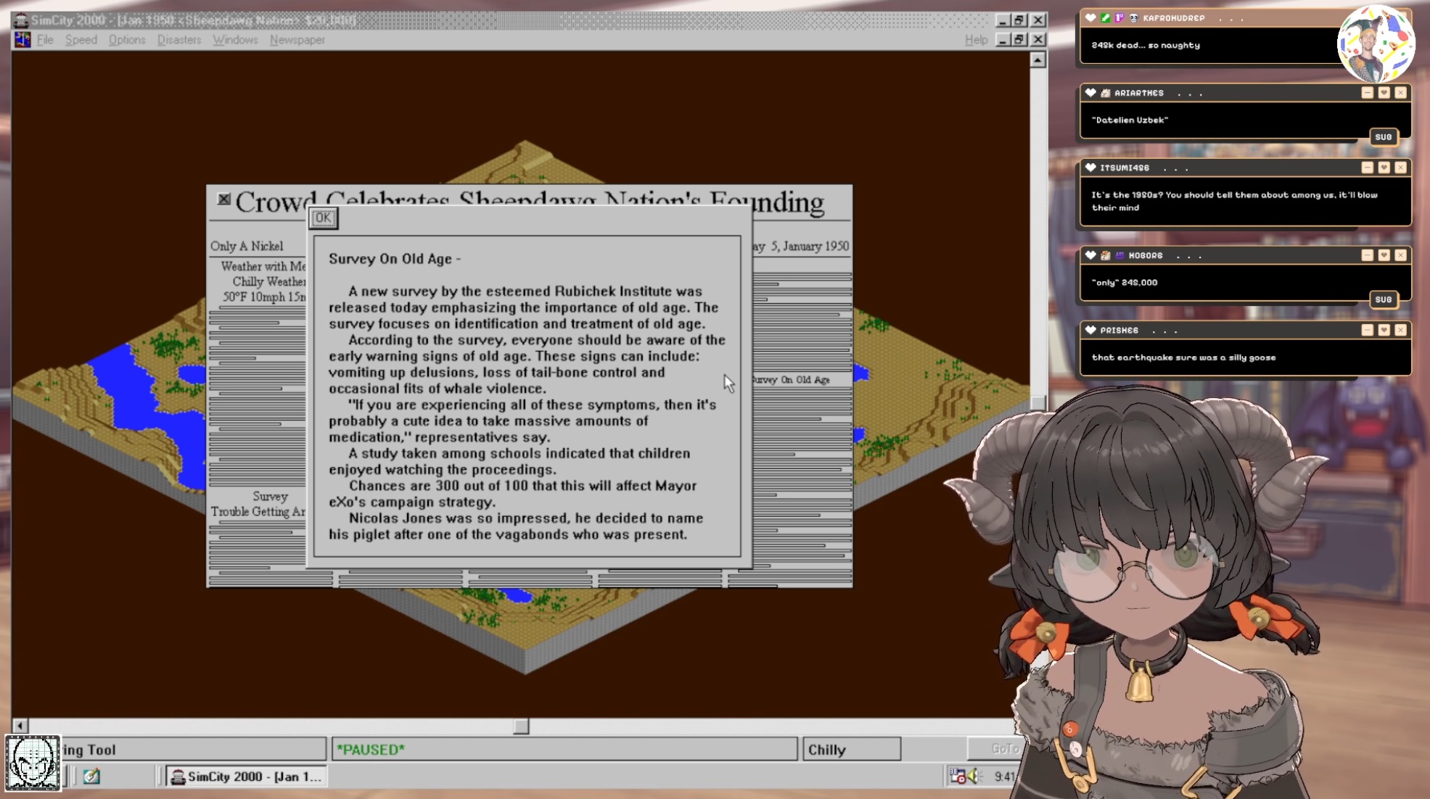
Task: Click the scheduler tray icon beside speaker
Action: pyautogui.click(x=958, y=777)
